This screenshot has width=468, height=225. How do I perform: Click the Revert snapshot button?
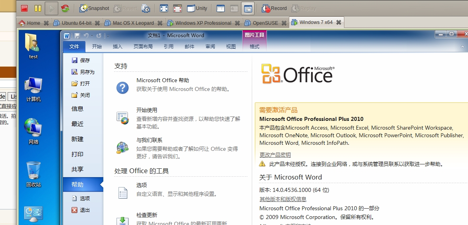(x=125, y=8)
